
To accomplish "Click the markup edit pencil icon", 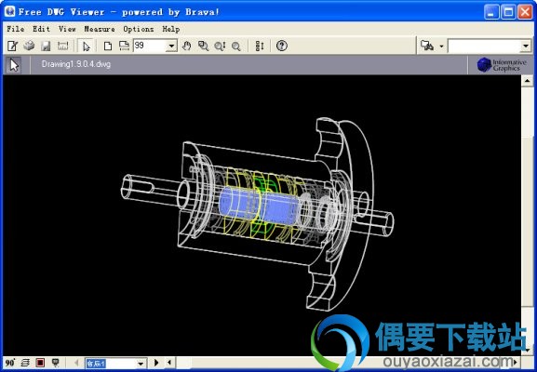I will [x=13, y=46].
